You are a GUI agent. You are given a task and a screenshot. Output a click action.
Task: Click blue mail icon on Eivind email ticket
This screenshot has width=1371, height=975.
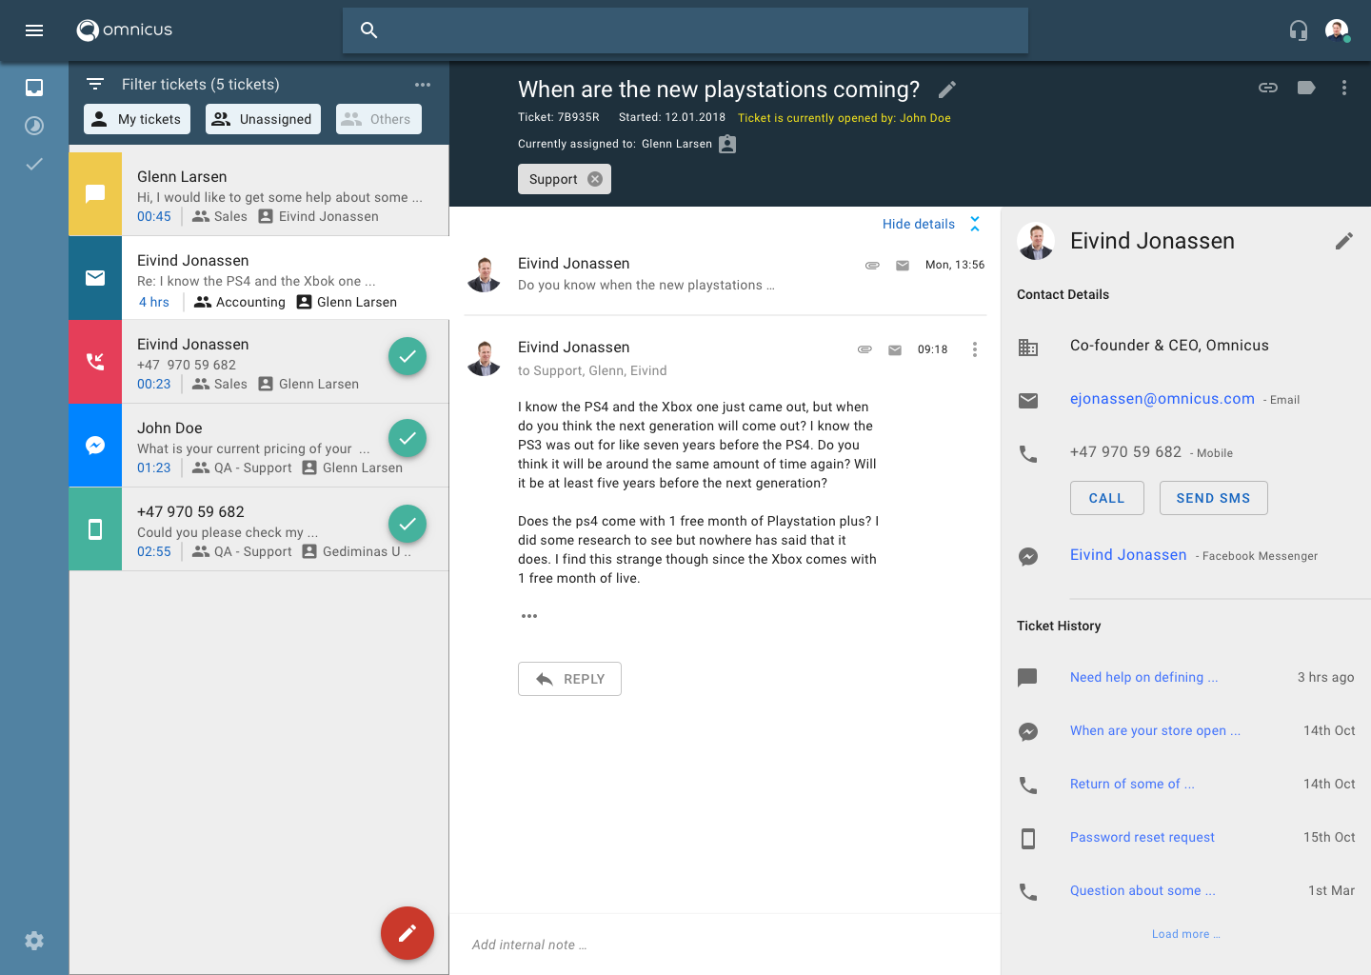click(x=95, y=278)
